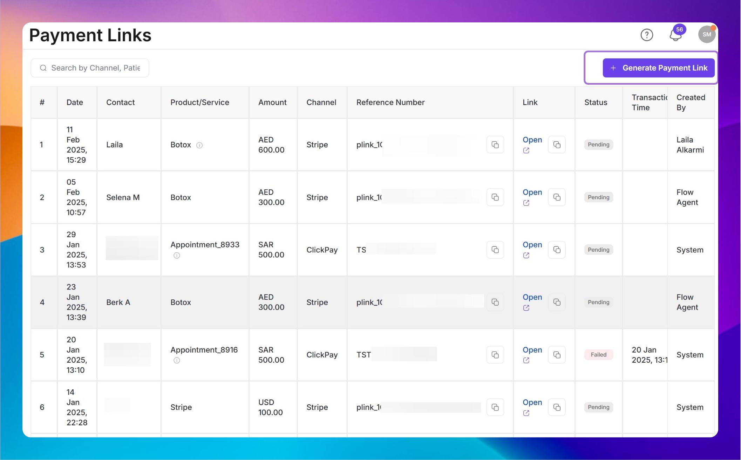Copy reference number for USD 100.00 row
This screenshot has height=460, width=741.
pos(495,407)
